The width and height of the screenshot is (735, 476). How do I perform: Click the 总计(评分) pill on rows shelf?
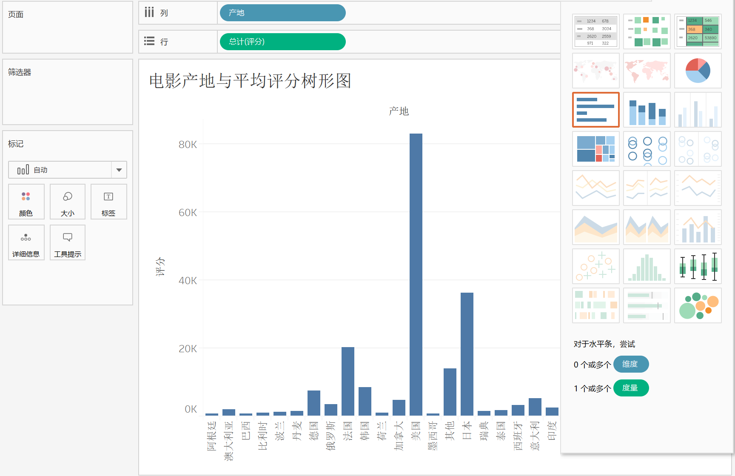click(282, 42)
